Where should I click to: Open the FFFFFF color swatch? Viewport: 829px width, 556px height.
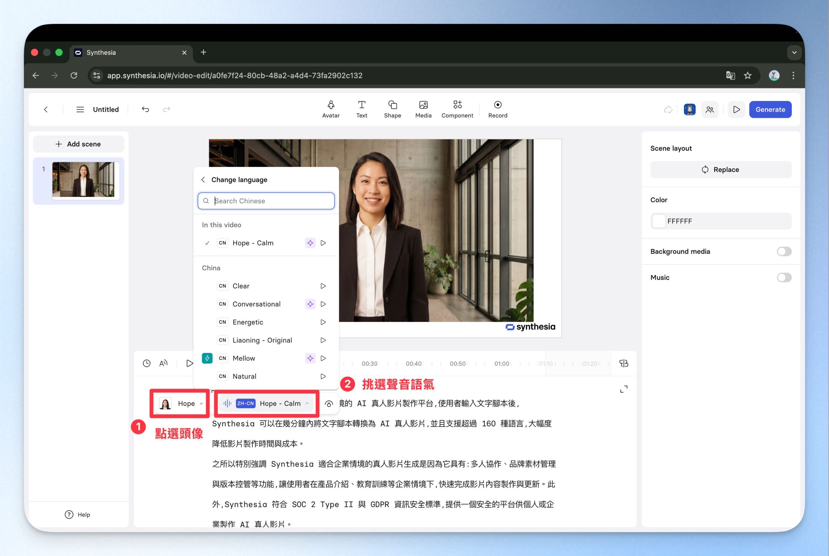click(658, 221)
